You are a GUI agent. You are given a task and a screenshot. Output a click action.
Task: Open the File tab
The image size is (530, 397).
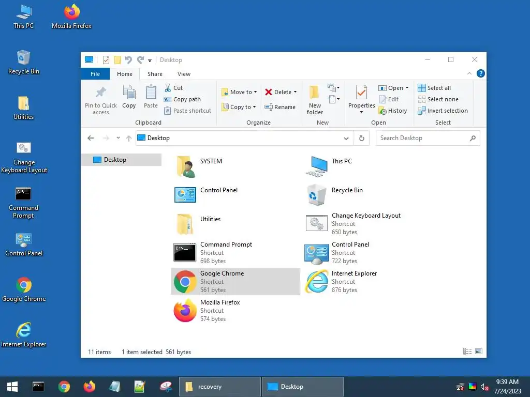point(95,74)
